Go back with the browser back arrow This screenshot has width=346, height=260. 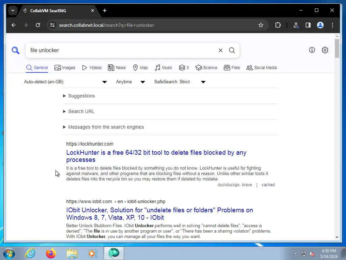14,25
